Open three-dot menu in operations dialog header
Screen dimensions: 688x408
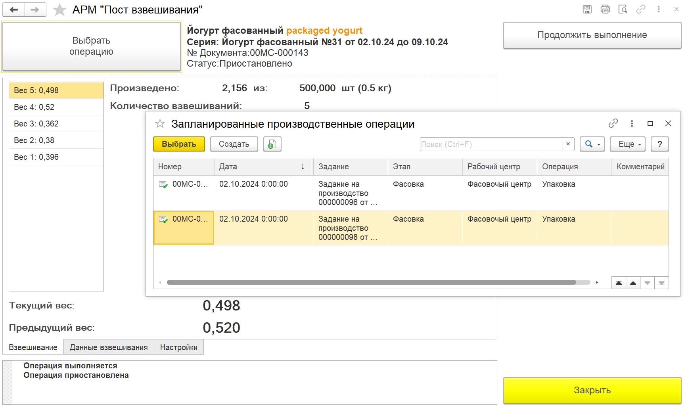pyautogui.click(x=632, y=123)
